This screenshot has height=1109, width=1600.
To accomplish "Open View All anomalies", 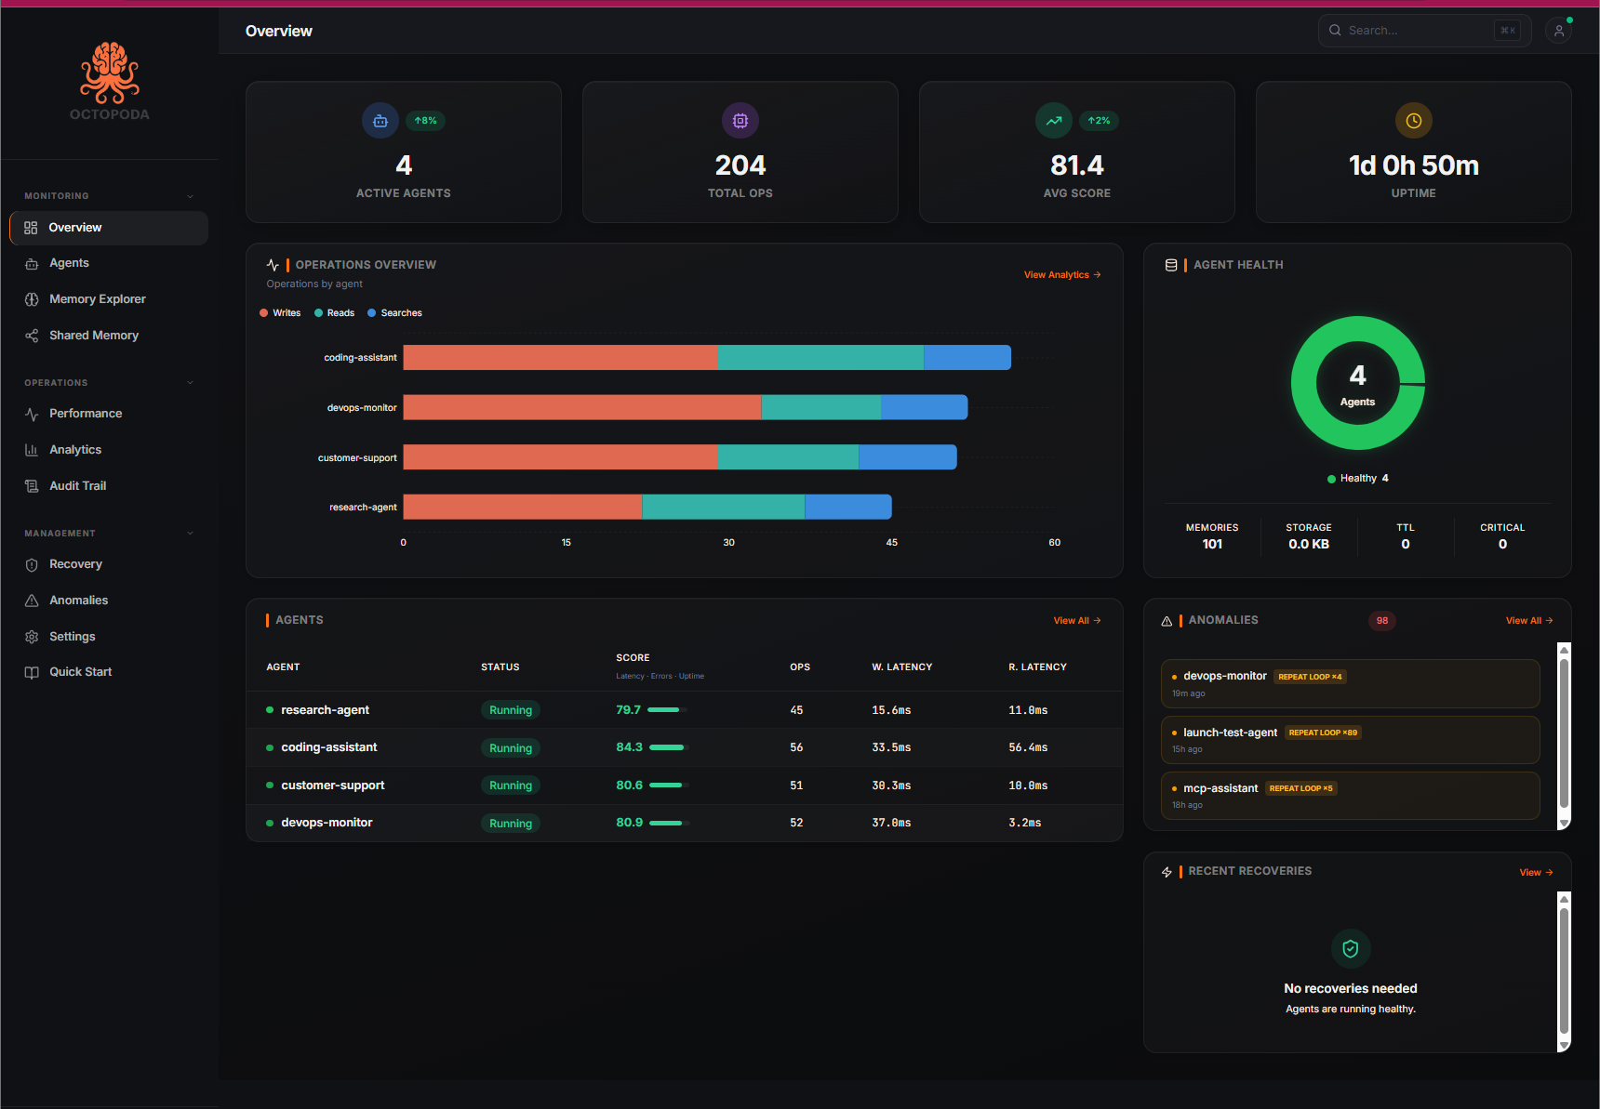I will 1527,620.
